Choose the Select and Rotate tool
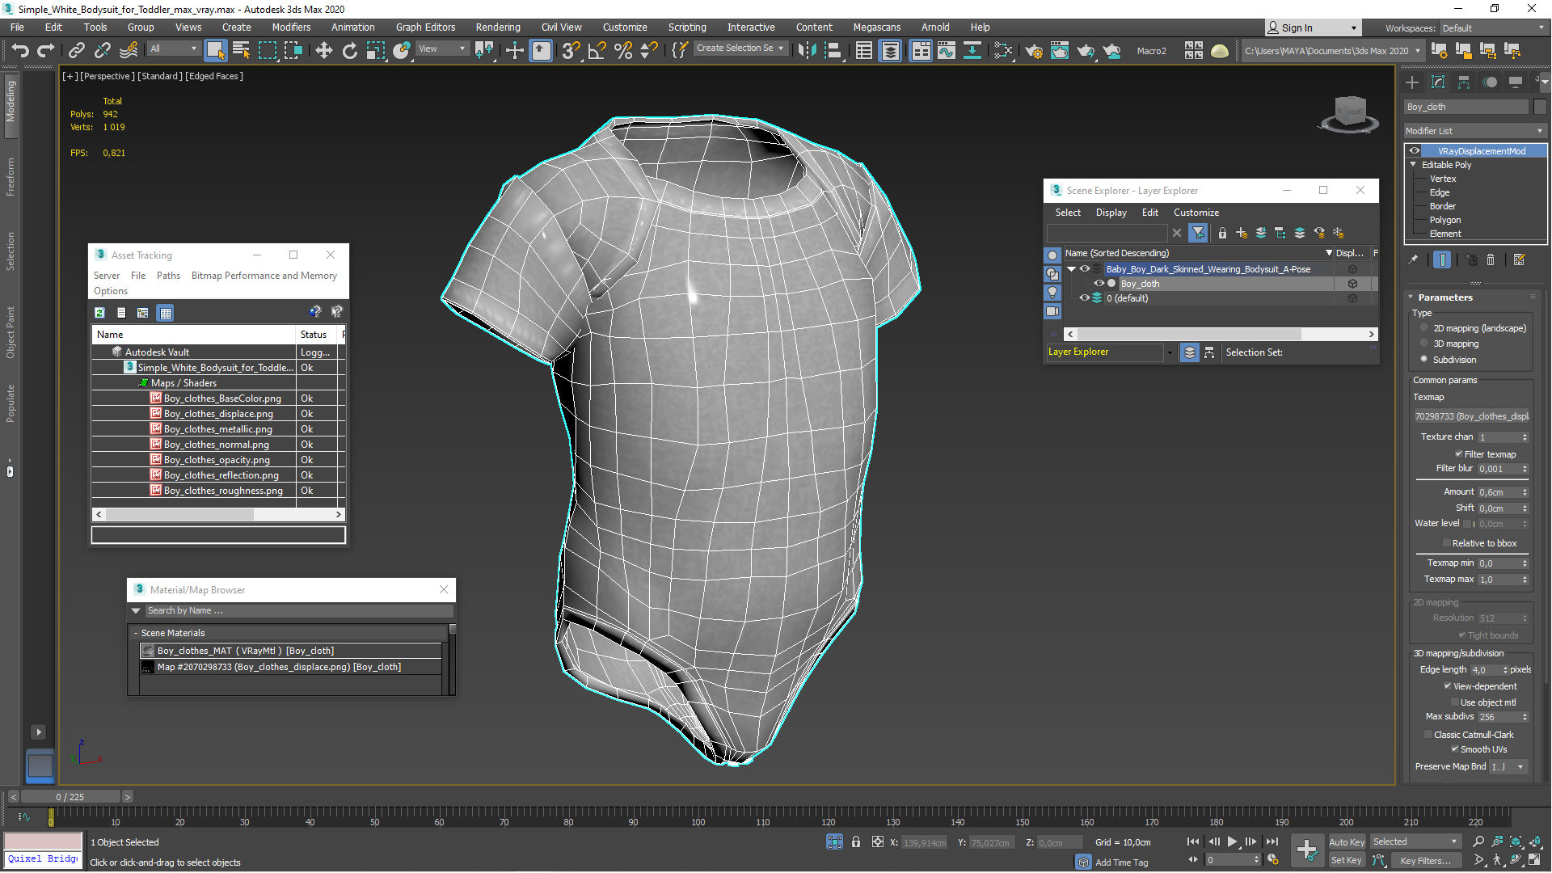The width and height of the screenshot is (1552, 873). pos(349,50)
